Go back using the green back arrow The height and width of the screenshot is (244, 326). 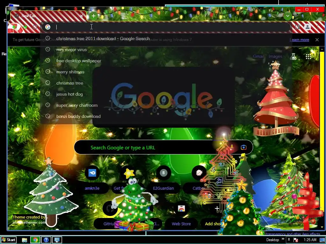coord(14,27)
